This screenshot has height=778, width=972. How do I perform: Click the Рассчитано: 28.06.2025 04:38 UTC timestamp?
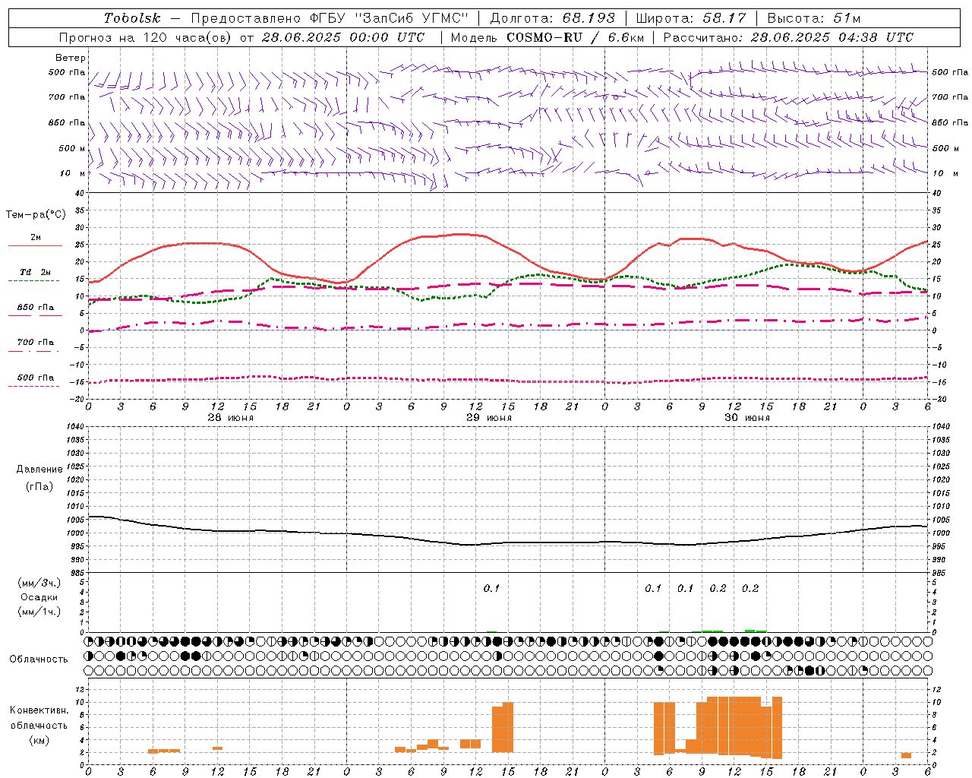(788, 37)
